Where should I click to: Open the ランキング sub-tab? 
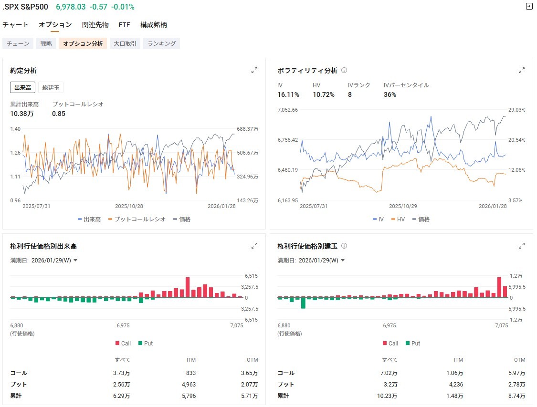coord(161,43)
